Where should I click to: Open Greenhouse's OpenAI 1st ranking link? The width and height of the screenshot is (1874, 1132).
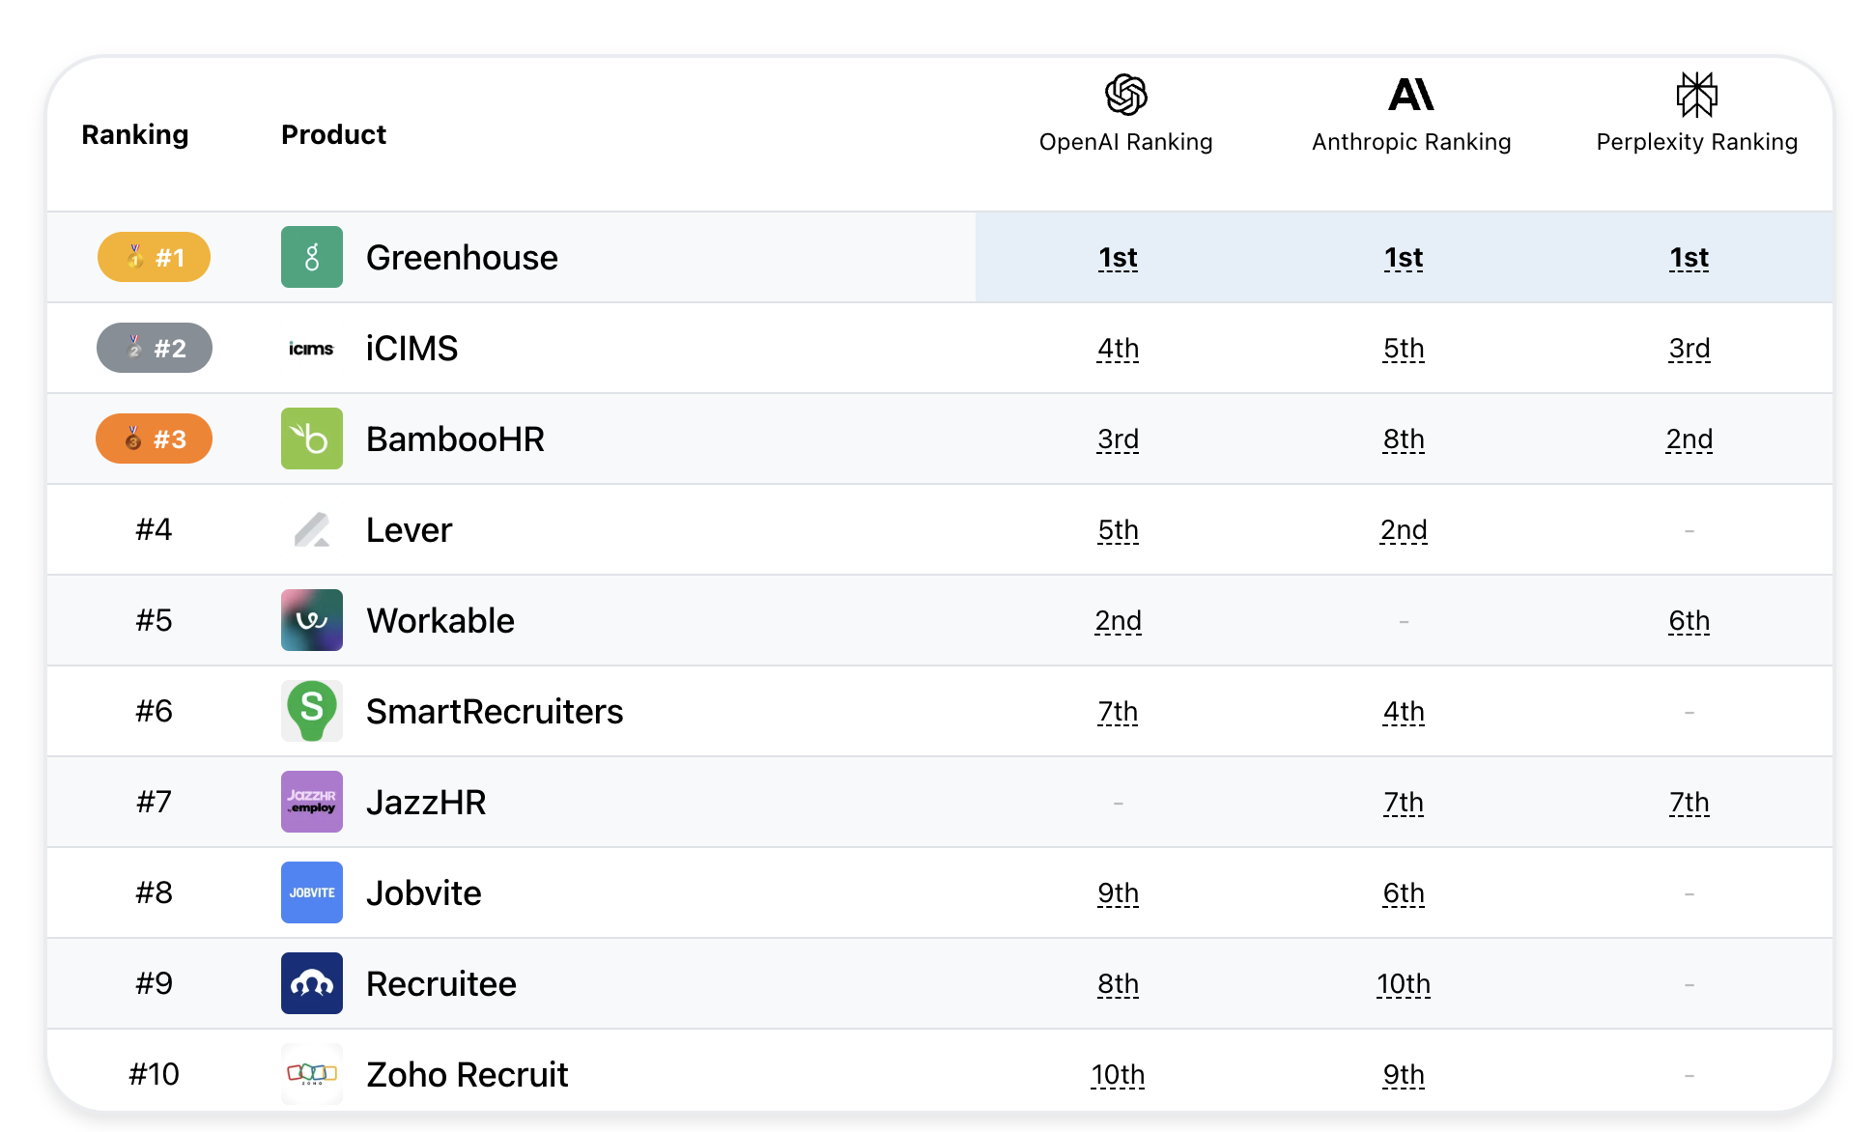1118,258
